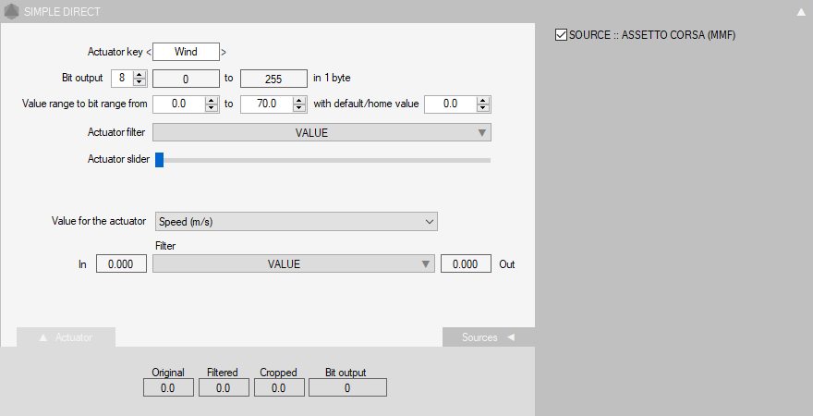
Task: Toggle Source Assetto Corsa (MMF) checkbox
Action: pos(561,35)
